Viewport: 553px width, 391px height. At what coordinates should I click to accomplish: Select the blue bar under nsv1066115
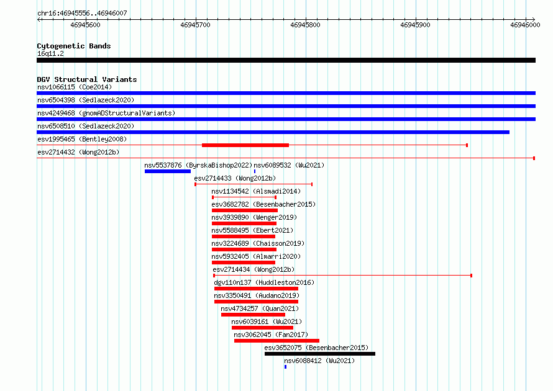[x=286, y=93]
